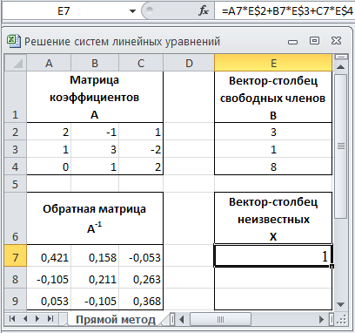Click the Select All corner button
The height and width of the screenshot is (333, 355).
point(16,63)
